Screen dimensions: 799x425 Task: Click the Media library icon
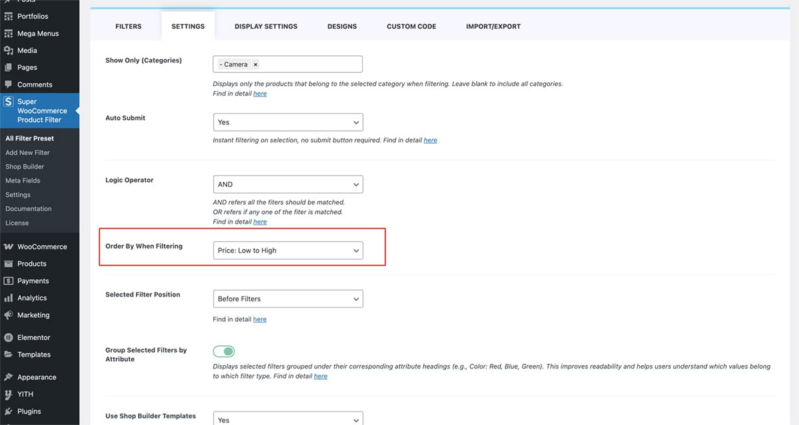click(x=9, y=51)
